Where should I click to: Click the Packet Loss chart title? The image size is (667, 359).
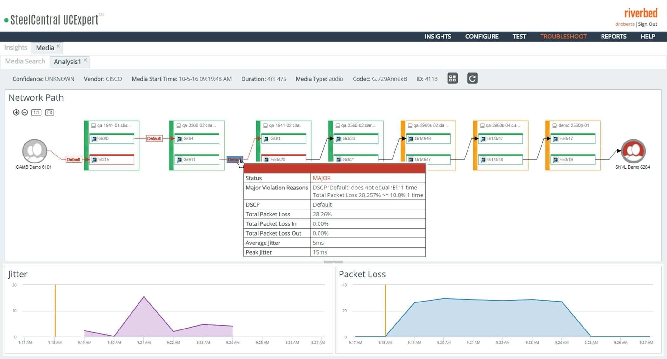pyautogui.click(x=362, y=274)
